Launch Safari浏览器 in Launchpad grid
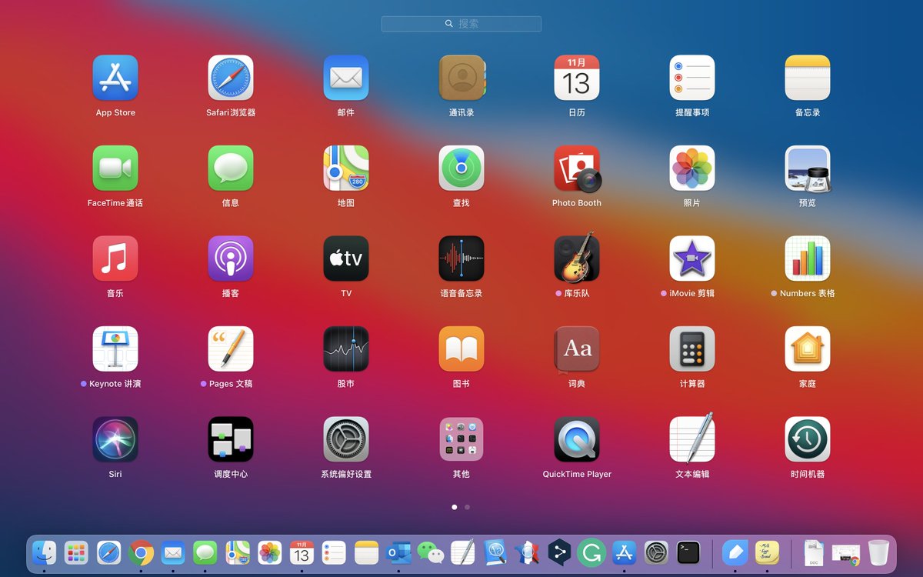Image resolution: width=923 pixels, height=577 pixels. [x=231, y=78]
